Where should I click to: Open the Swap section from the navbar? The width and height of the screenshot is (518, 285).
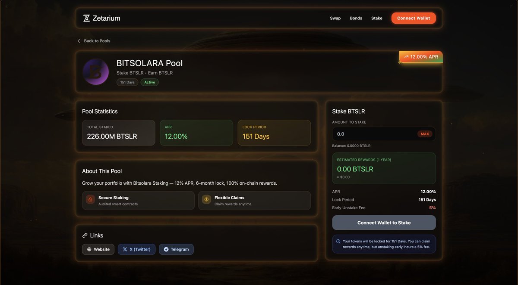point(335,18)
